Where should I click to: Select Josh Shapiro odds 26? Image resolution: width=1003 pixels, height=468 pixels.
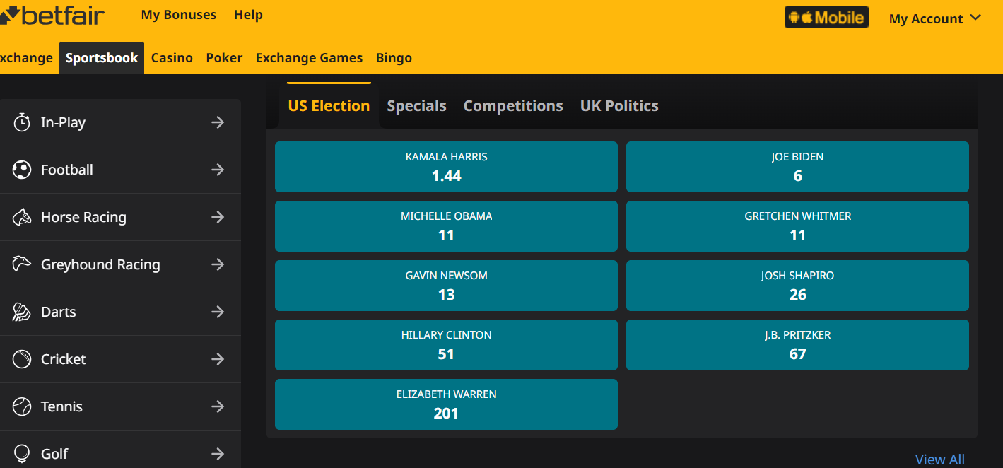(x=797, y=286)
